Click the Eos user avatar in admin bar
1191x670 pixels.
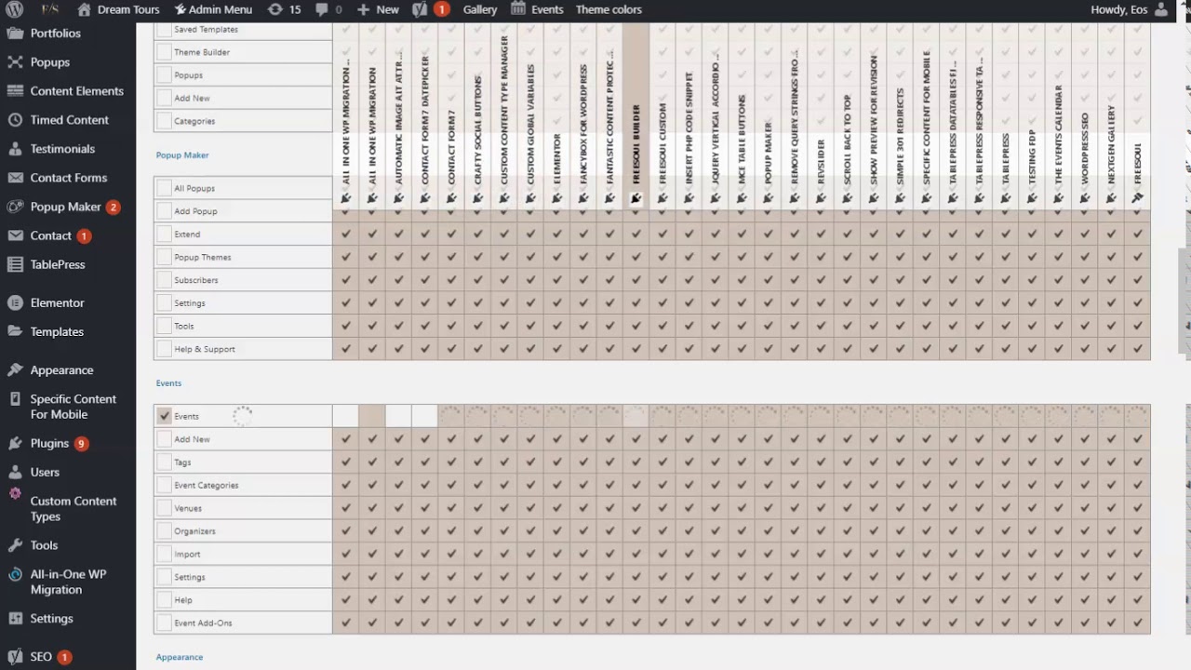coord(1161,9)
